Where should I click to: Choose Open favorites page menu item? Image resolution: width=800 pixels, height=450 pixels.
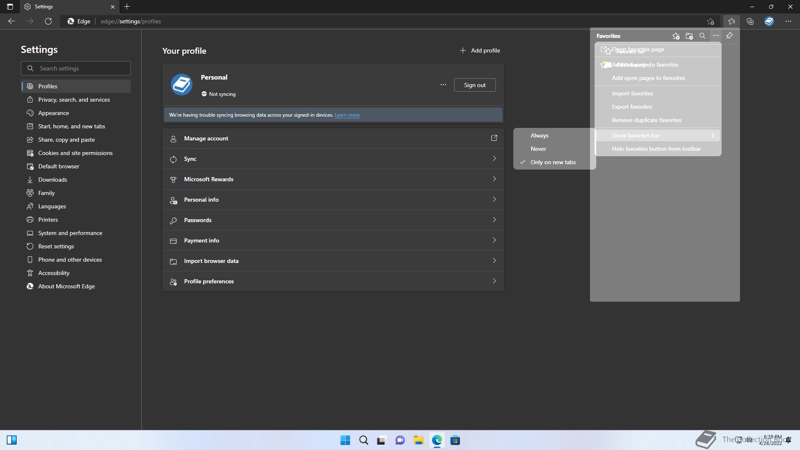click(x=658, y=49)
